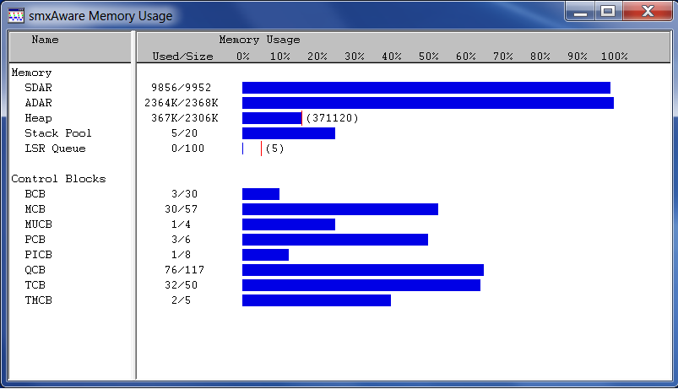The width and height of the screenshot is (678, 389).
Task: Click the PCB usage bar
Action: (335, 240)
